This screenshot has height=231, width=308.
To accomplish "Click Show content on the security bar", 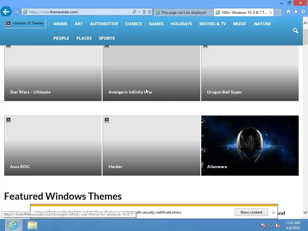I will point(251,212).
